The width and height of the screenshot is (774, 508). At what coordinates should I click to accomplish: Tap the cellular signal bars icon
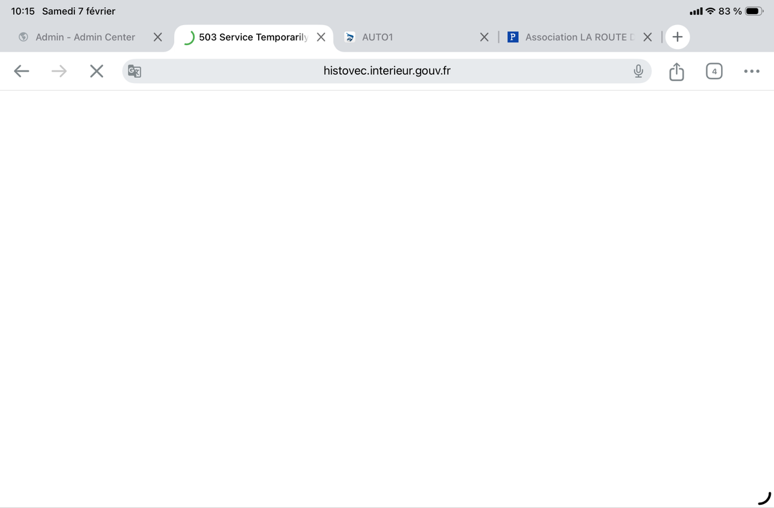pos(696,11)
